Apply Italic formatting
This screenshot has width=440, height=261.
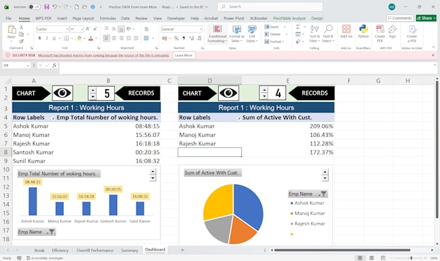(47, 38)
